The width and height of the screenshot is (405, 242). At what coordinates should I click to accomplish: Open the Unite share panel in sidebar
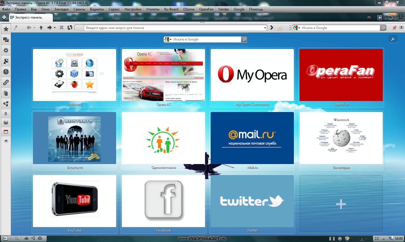[6, 104]
